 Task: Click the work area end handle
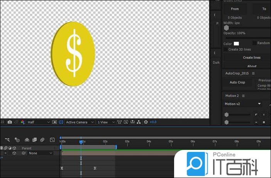[116, 147]
